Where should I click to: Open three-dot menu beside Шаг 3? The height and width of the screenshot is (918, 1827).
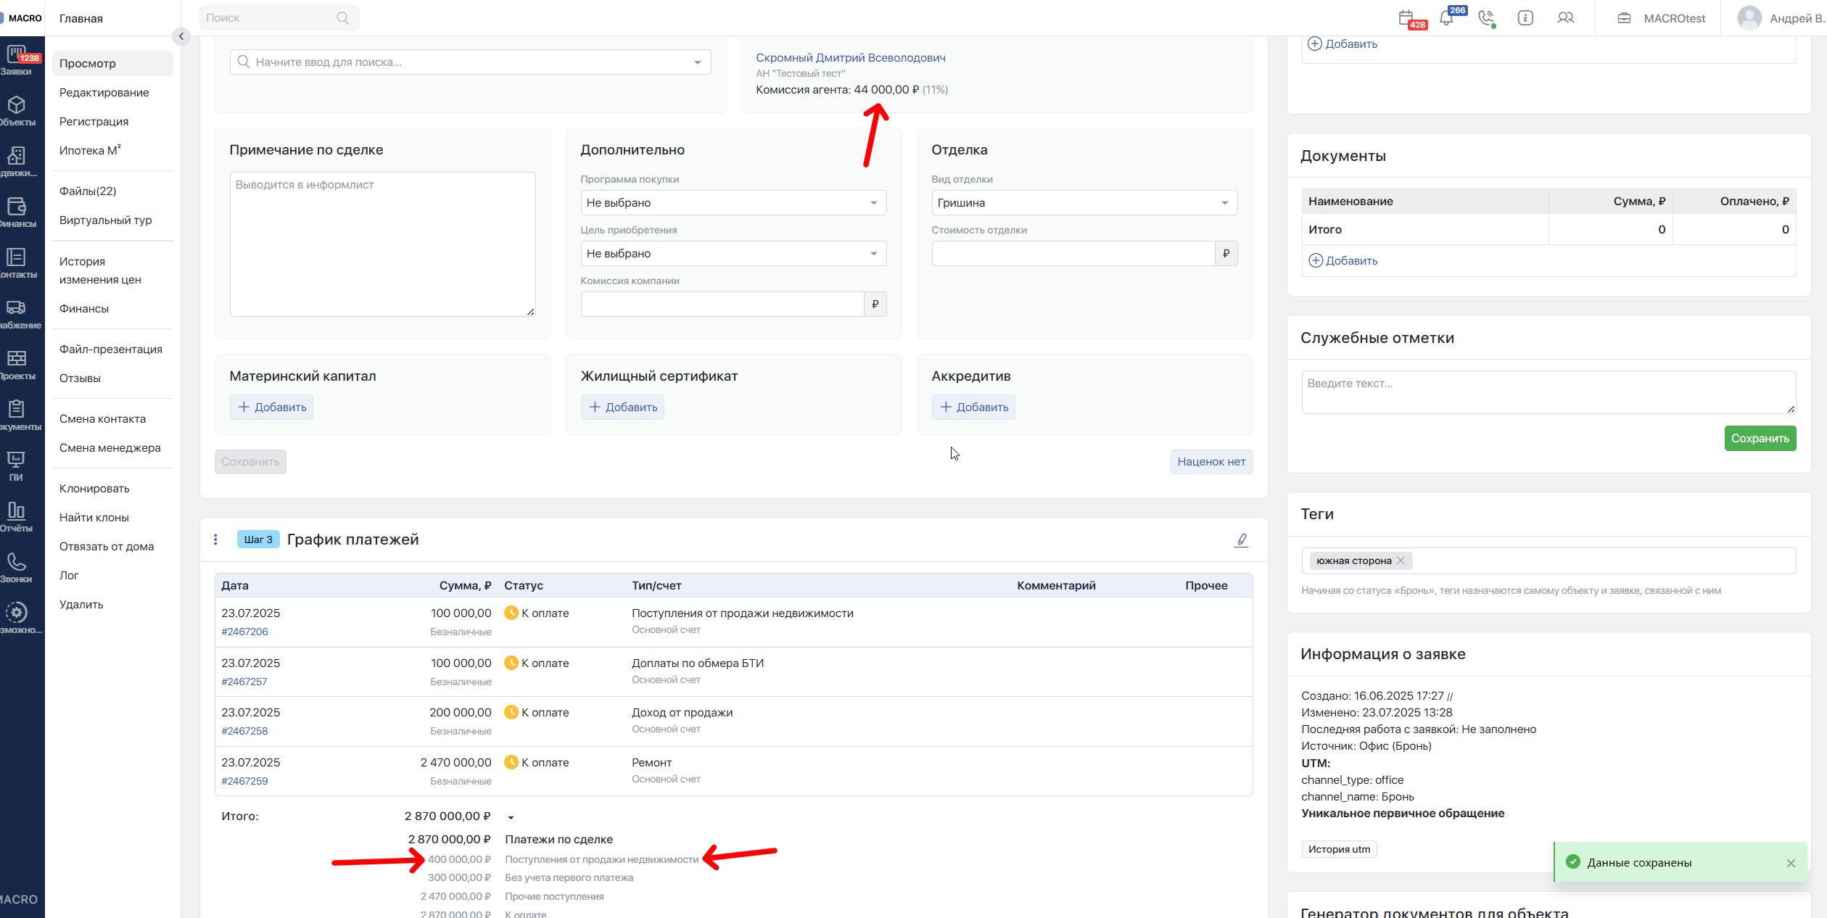(x=215, y=539)
